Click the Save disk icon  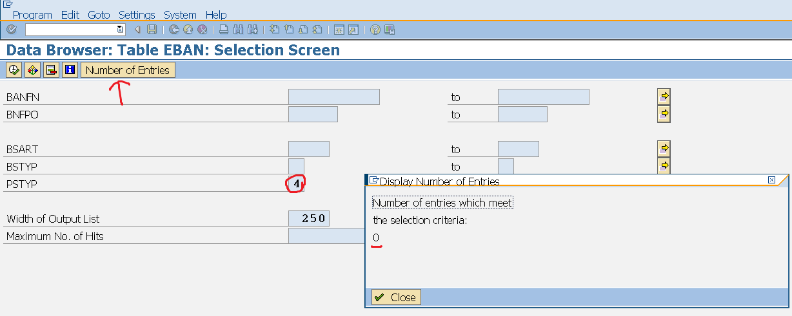point(152,30)
